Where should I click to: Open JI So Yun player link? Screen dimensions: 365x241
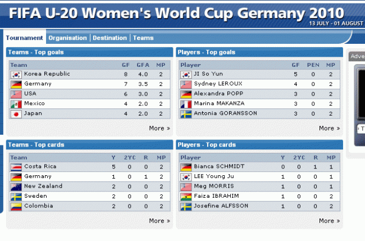[208, 74]
